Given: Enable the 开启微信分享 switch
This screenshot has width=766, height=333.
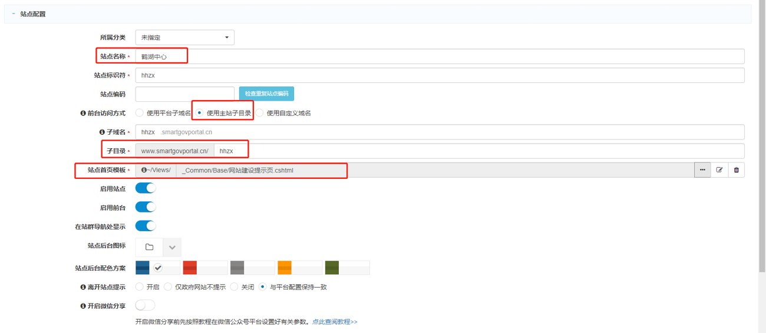Looking at the screenshot, I should [x=146, y=305].
